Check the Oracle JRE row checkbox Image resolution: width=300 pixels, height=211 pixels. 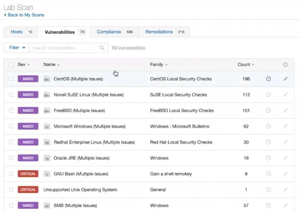click(x=11, y=158)
